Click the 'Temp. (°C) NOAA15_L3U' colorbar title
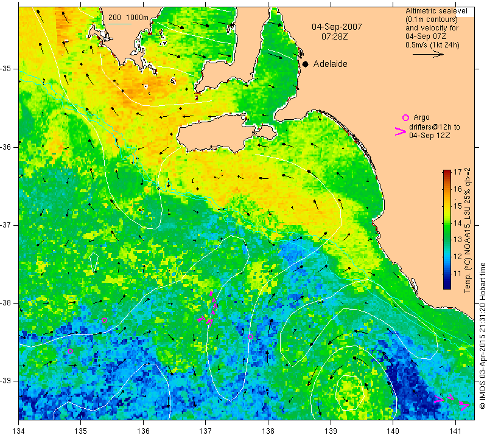 pos(468,230)
